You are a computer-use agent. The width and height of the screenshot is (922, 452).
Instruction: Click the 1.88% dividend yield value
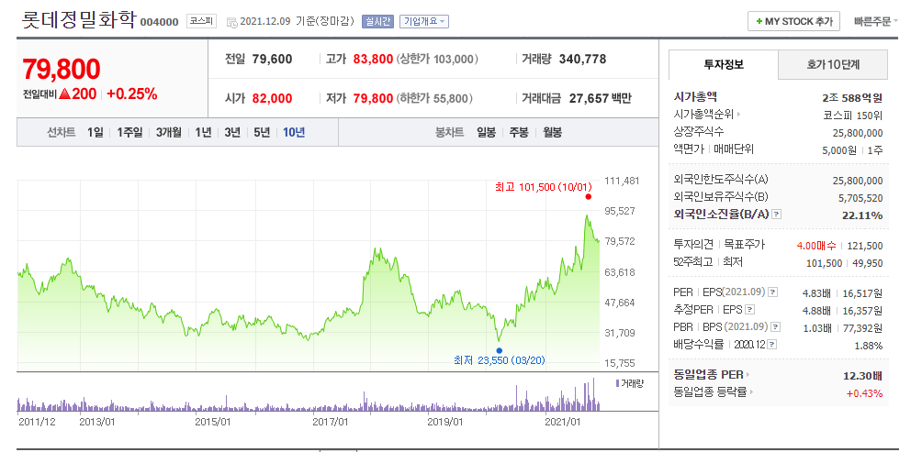point(869,345)
